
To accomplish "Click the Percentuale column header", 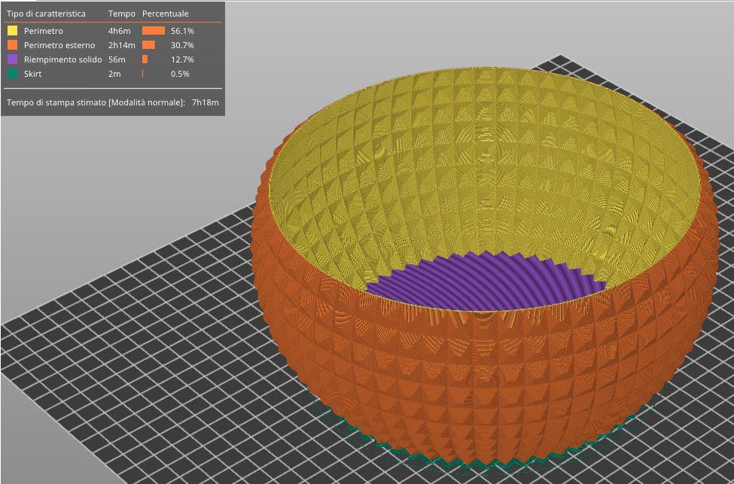I will pyautogui.click(x=166, y=14).
